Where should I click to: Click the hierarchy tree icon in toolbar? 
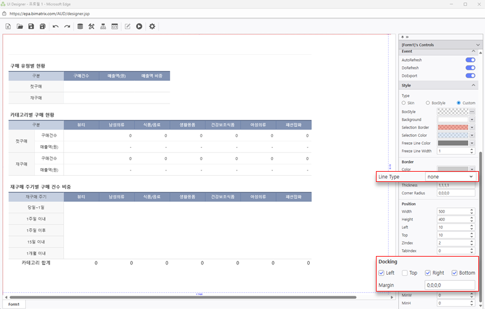[103, 27]
